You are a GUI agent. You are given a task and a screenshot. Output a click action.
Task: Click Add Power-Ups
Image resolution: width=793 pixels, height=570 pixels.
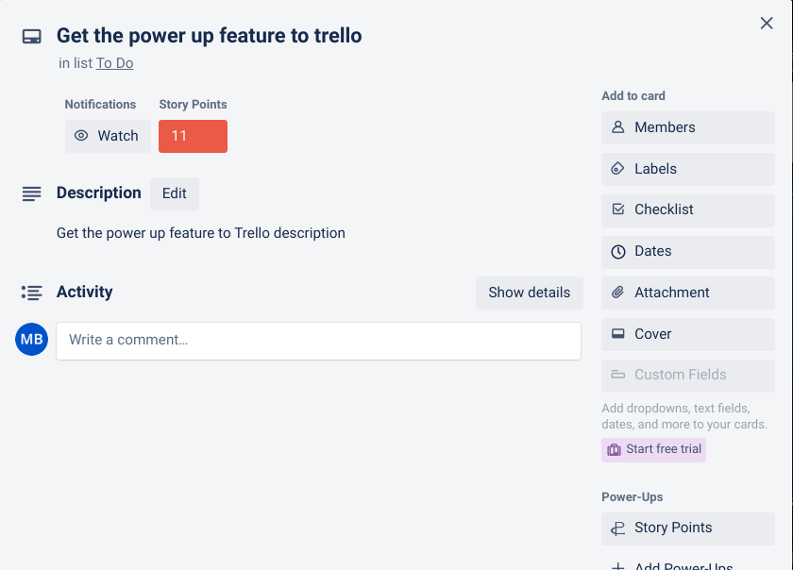point(683,565)
